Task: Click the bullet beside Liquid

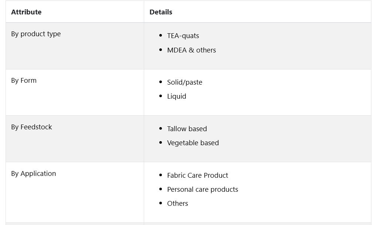Action: click(160, 96)
